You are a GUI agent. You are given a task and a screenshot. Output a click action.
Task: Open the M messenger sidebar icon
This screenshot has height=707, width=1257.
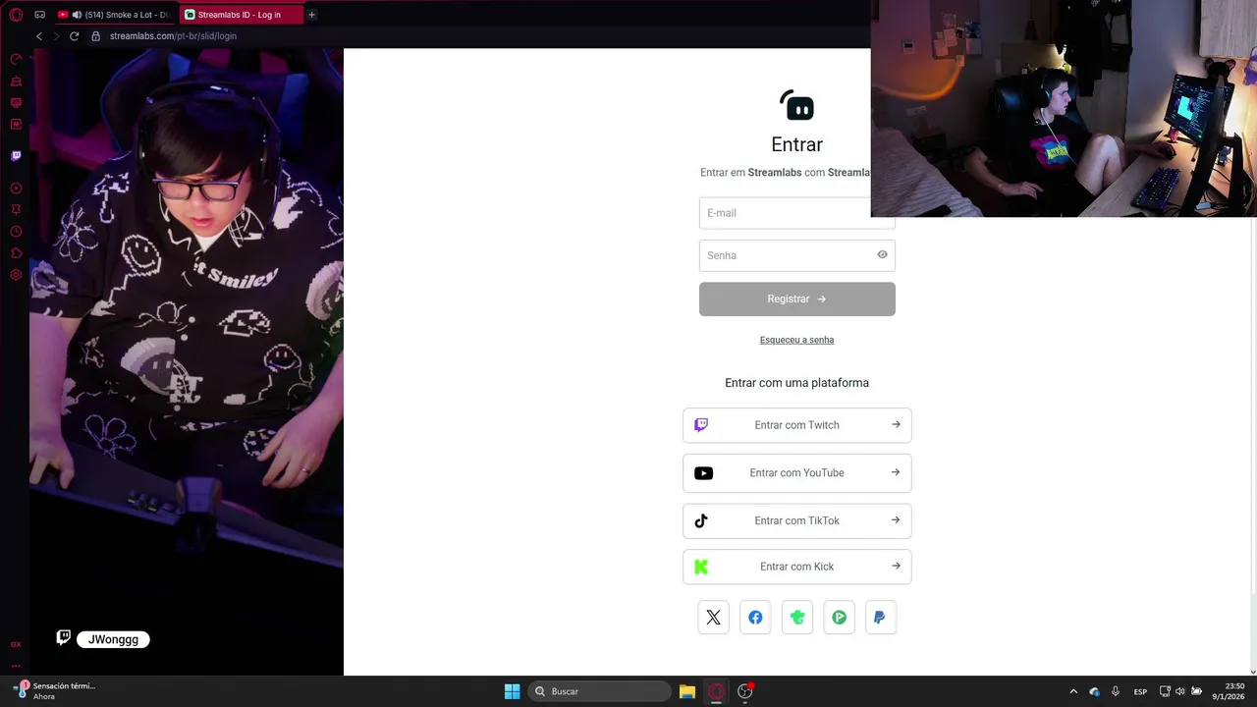tap(16, 125)
